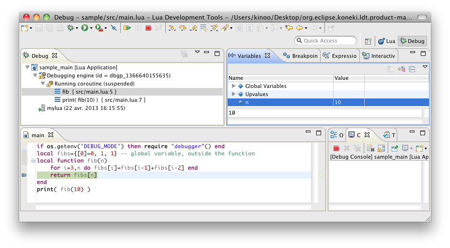
Task: Expand the Global Variables node
Action: pyautogui.click(x=233, y=86)
